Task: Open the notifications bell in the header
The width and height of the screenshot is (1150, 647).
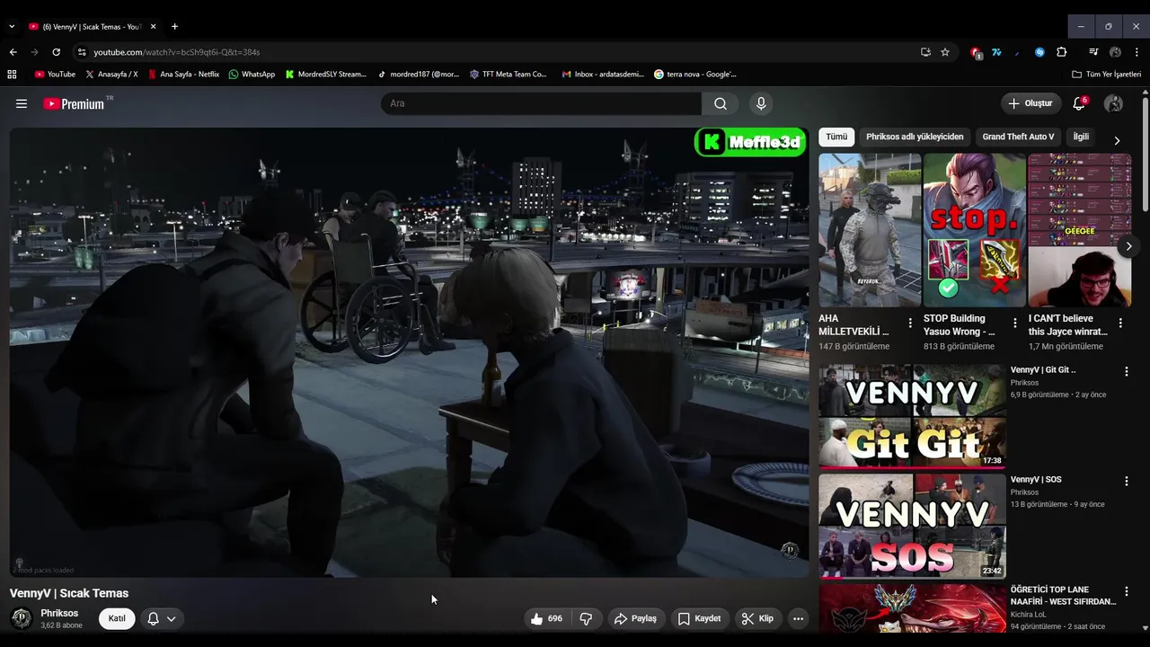Action: pos(1079,103)
